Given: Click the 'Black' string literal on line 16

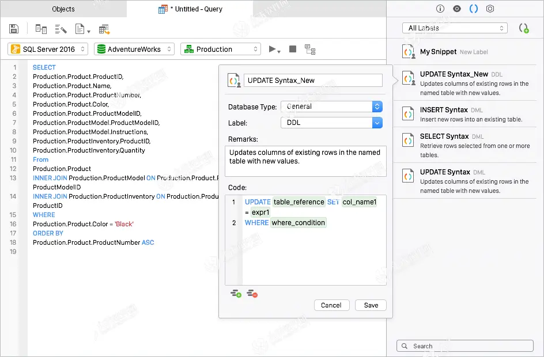Looking at the screenshot, I should [x=124, y=224].
